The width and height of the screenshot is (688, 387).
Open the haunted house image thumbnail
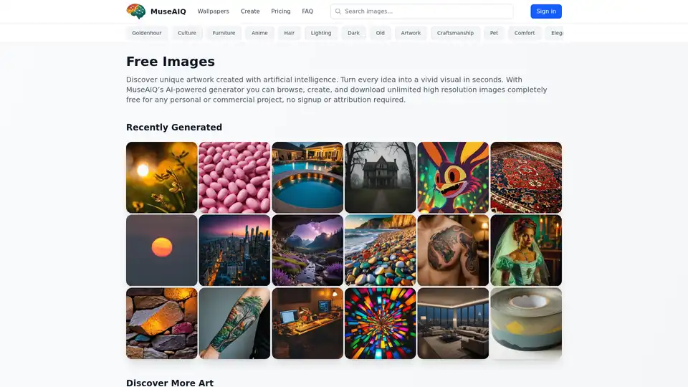[x=380, y=177]
